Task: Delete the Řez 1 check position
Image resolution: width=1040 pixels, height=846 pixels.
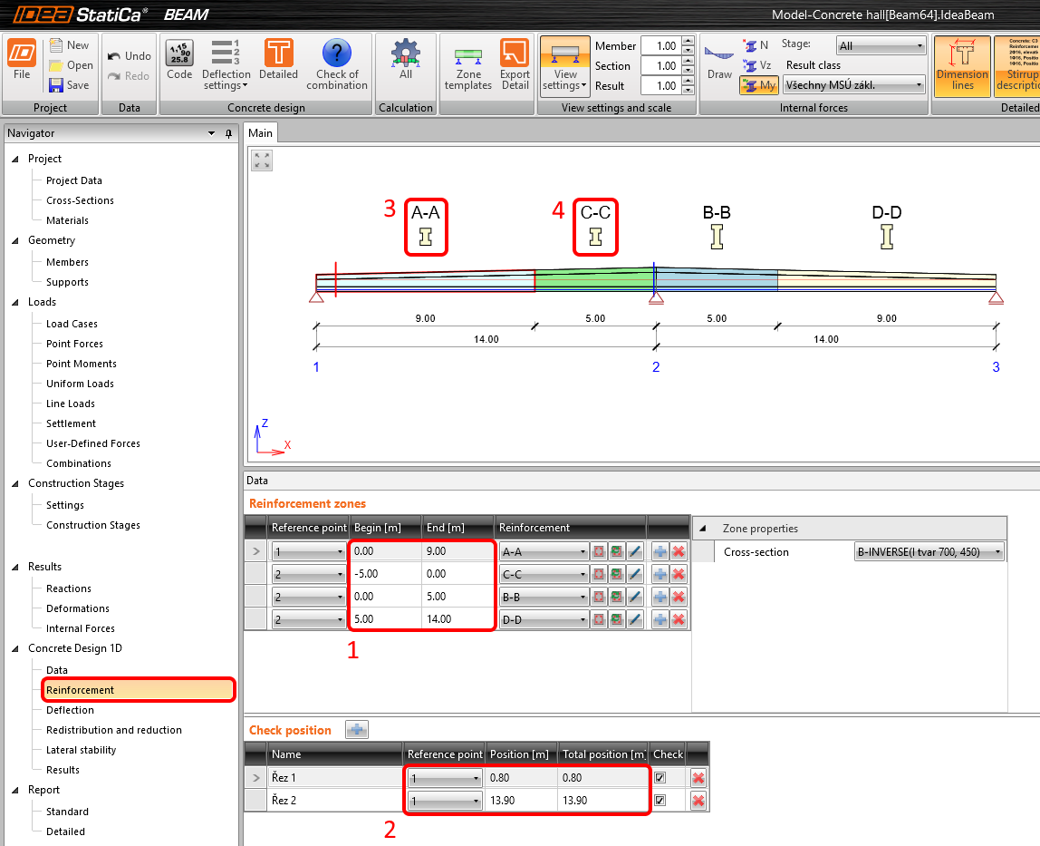Action: (x=698, y=778)
